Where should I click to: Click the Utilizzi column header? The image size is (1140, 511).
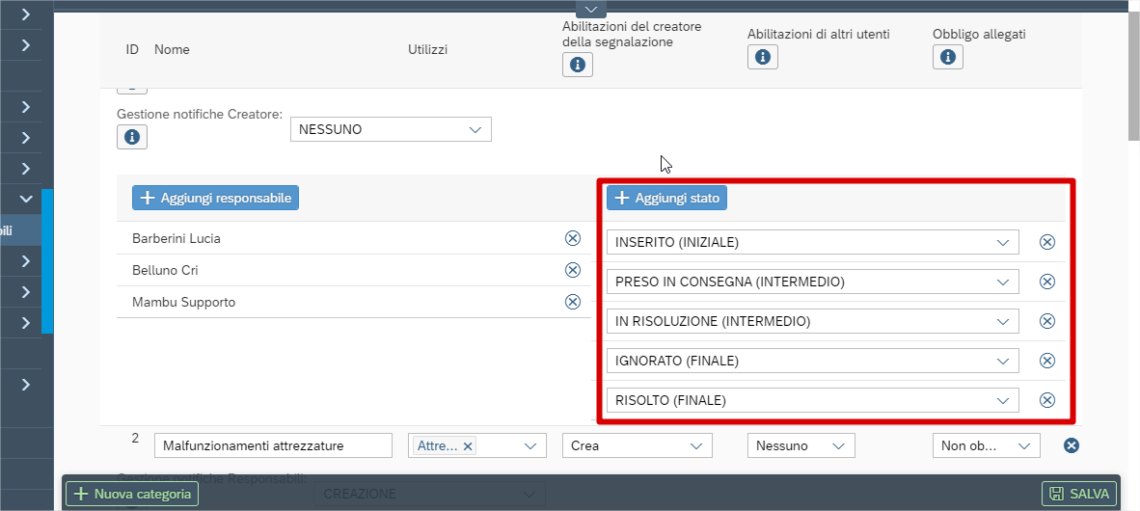pyautogui.click(x=427, y=49)
